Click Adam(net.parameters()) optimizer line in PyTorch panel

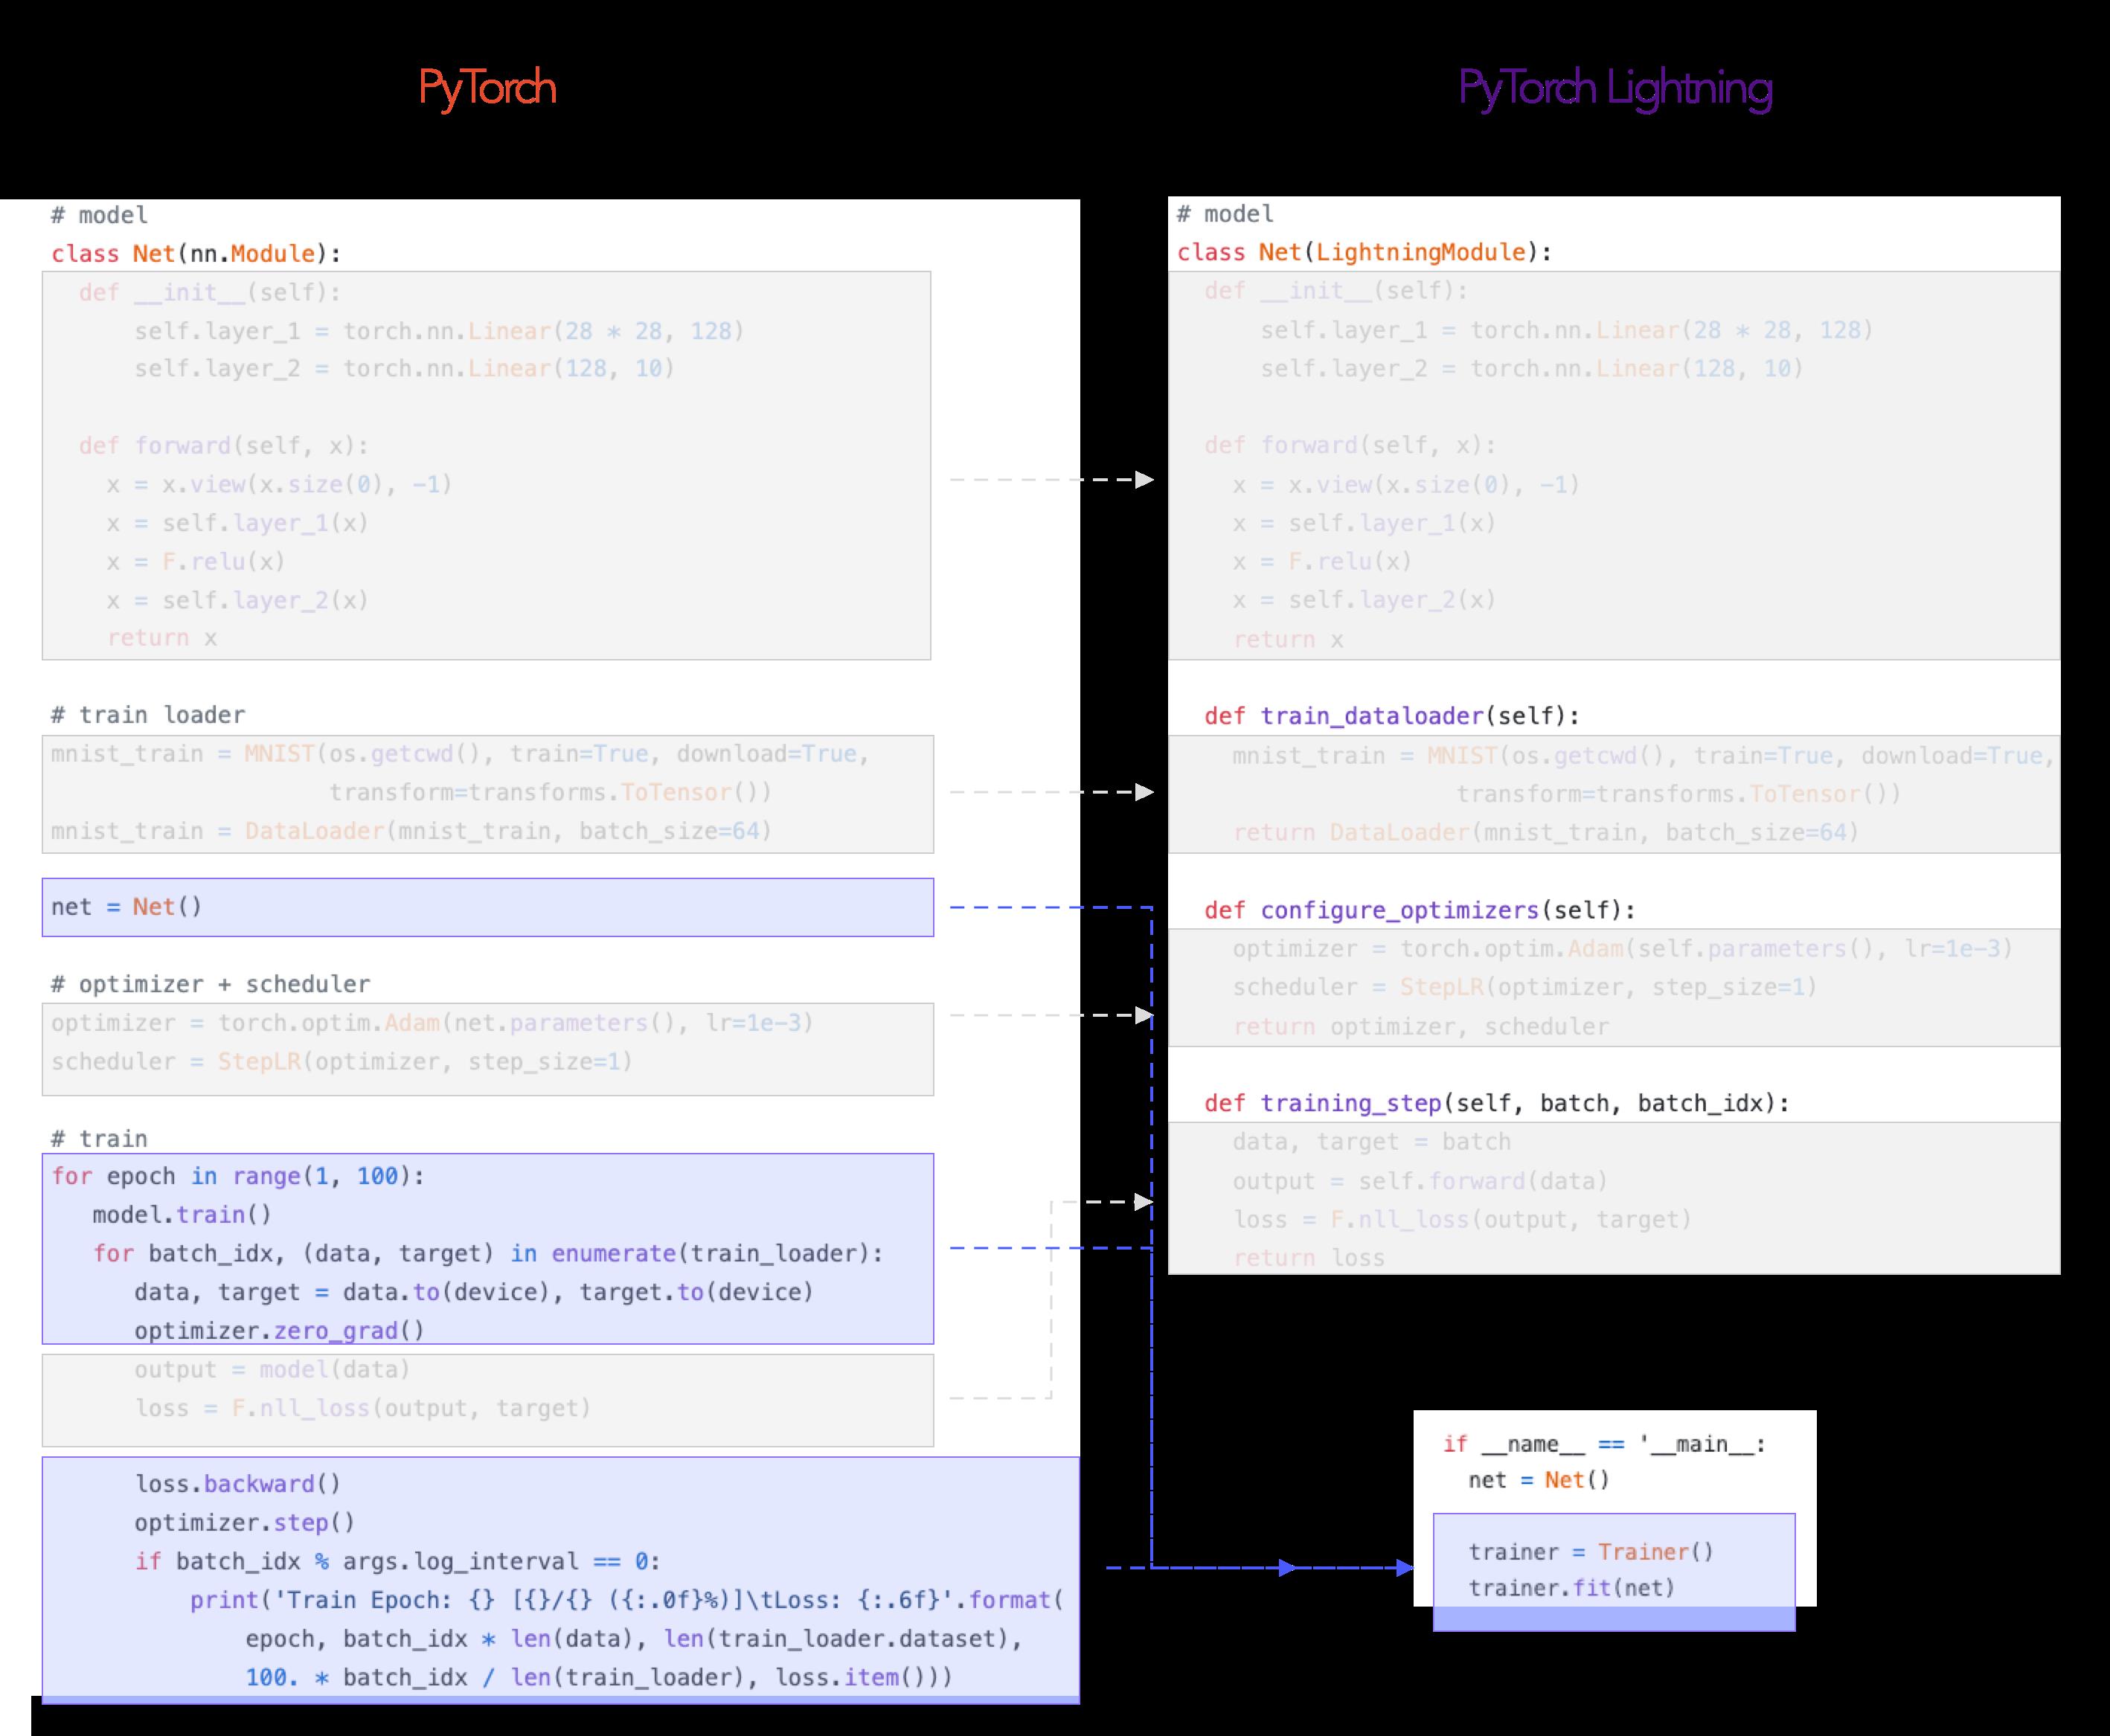click(x=432, y=1023)
